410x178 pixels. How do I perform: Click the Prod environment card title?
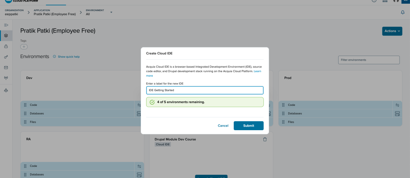288,78
